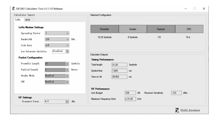Click the Total length output field
This screenshot has height=116, width=220.
tap(119, 65)
